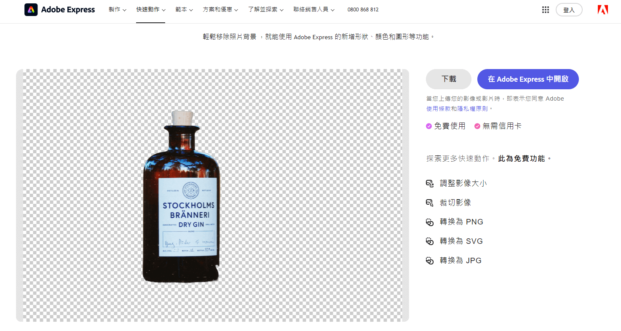Click the red Adobe logo icon

tap(602, 10)
